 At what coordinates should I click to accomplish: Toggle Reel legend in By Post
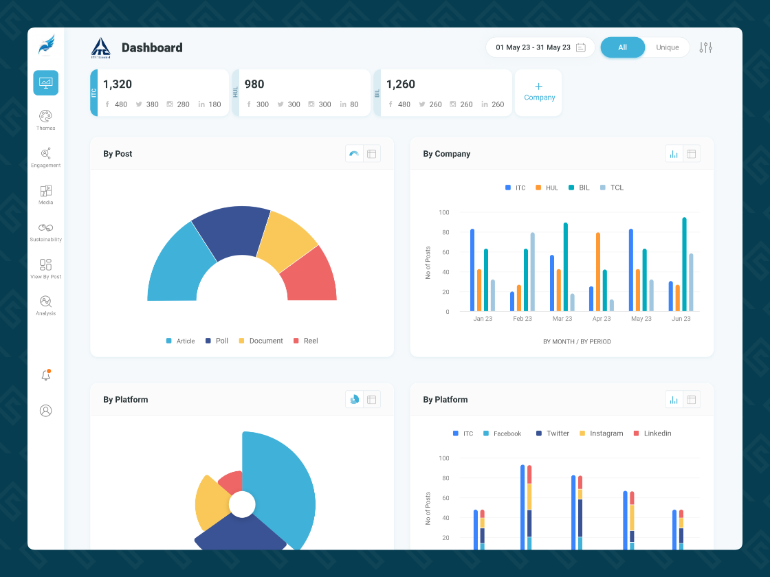pos(305,341)
